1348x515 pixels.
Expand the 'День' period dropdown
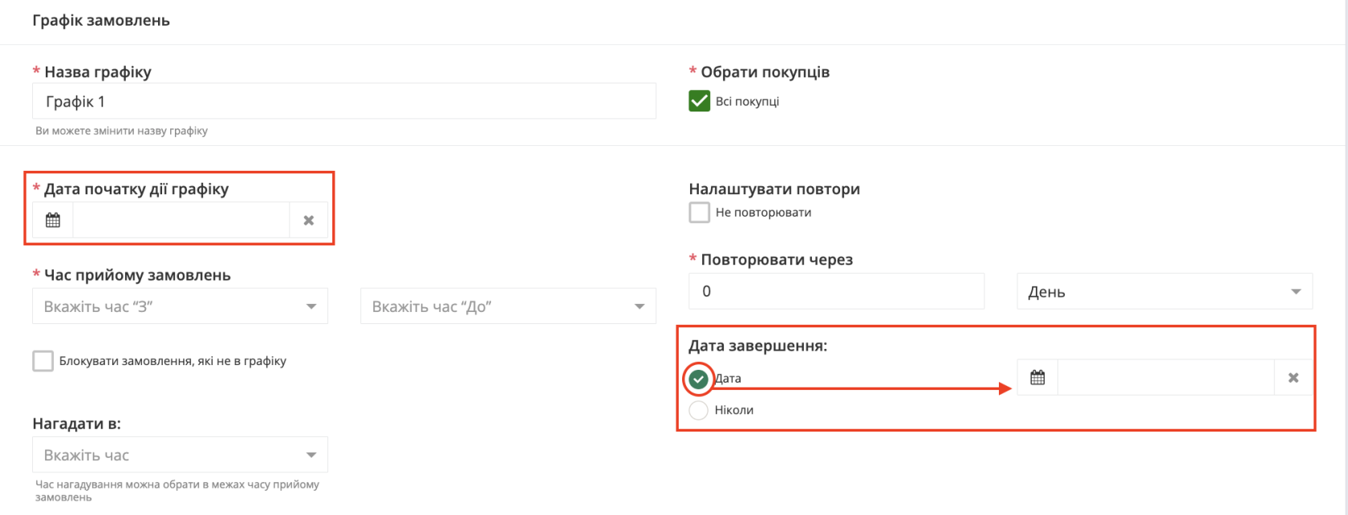[1165, 291]
